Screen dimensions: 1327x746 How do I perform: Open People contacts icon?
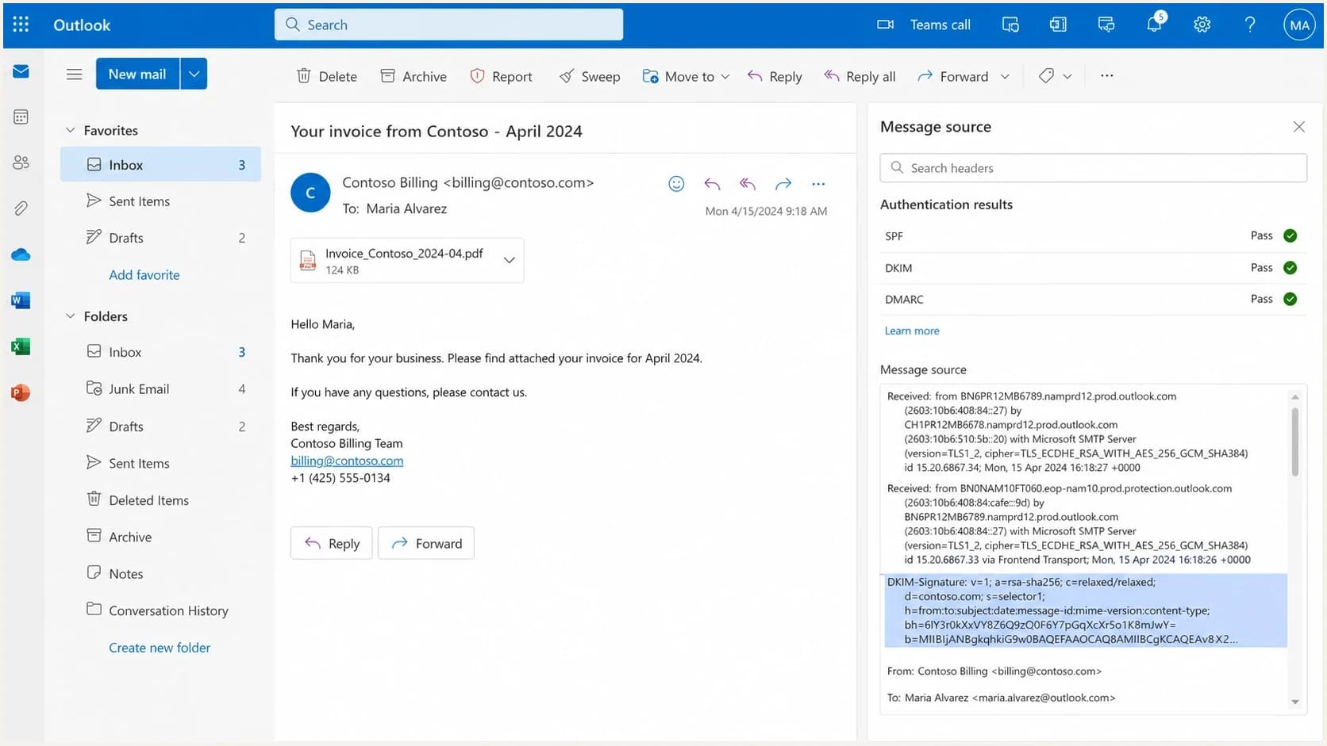21,163
